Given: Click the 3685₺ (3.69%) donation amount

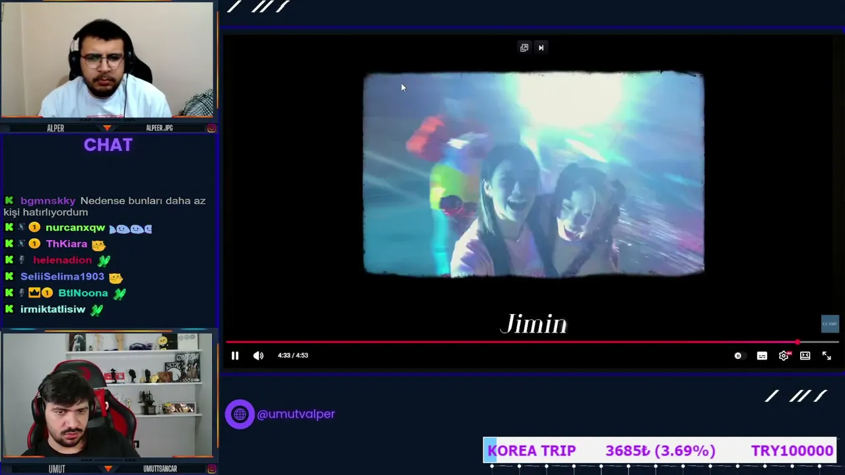Looking at the screenshot, I should (x=660, y=451).
